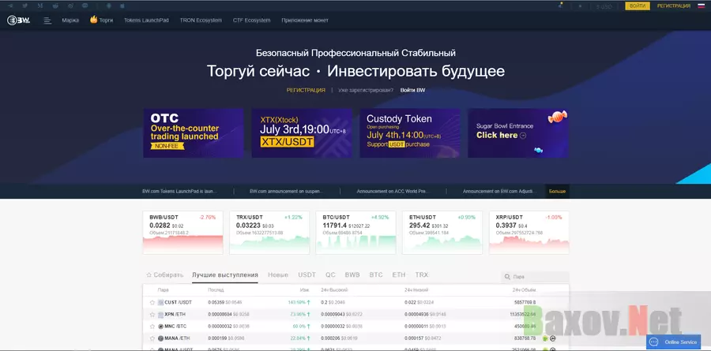Image resolution: width=711 pixels, height=351 pixels.
Task: Open the ETH/USDT ticker card
Action: coord(442,233)
